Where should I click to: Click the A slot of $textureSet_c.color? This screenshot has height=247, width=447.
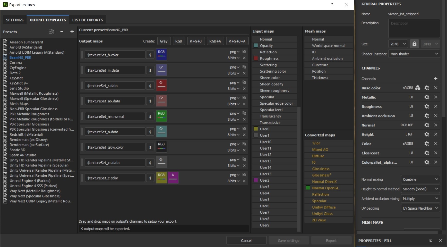pyautogui.click(x=173, y=178)
